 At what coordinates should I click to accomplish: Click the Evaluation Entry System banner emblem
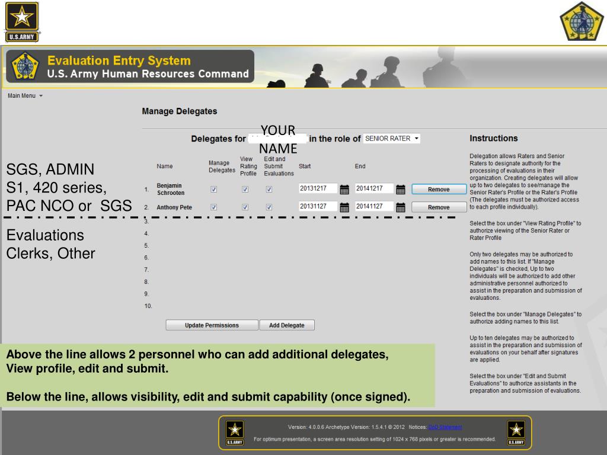click(25, 66)
